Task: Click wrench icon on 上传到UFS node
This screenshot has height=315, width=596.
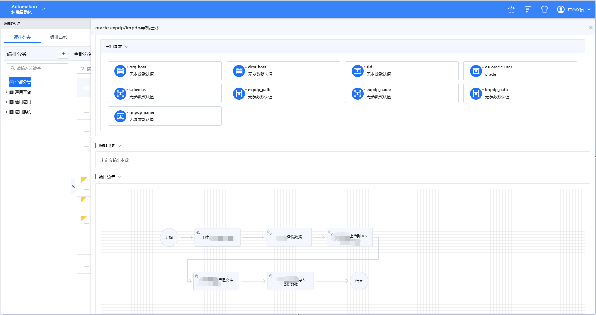Action: point(331,232)
